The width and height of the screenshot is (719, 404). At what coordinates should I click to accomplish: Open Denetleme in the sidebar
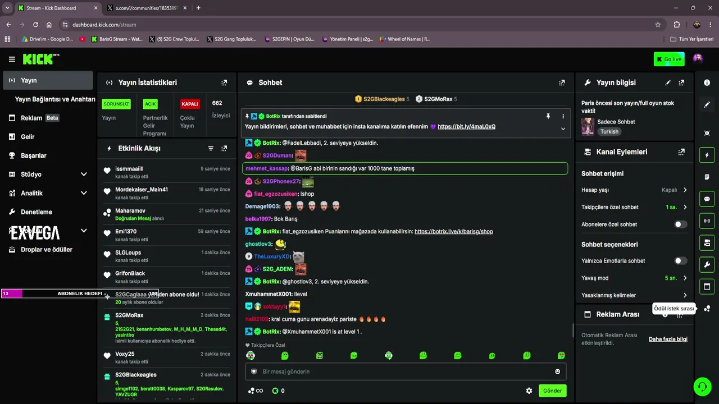(47, 212)
